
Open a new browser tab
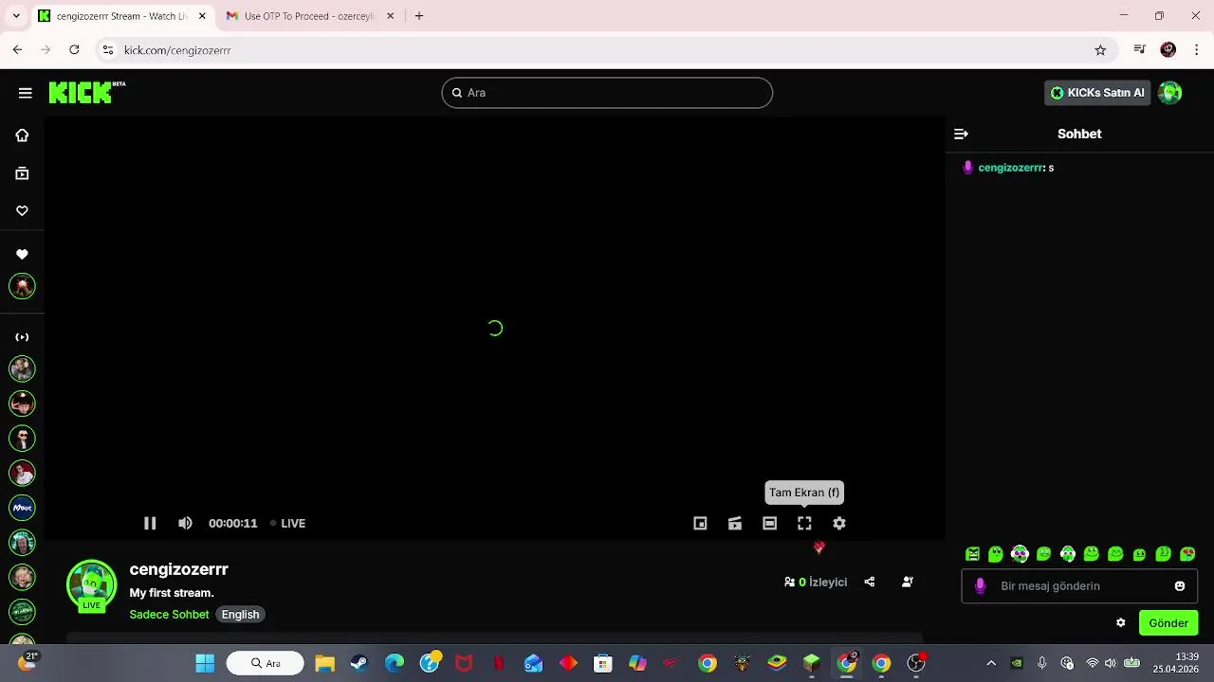(419, 16)
